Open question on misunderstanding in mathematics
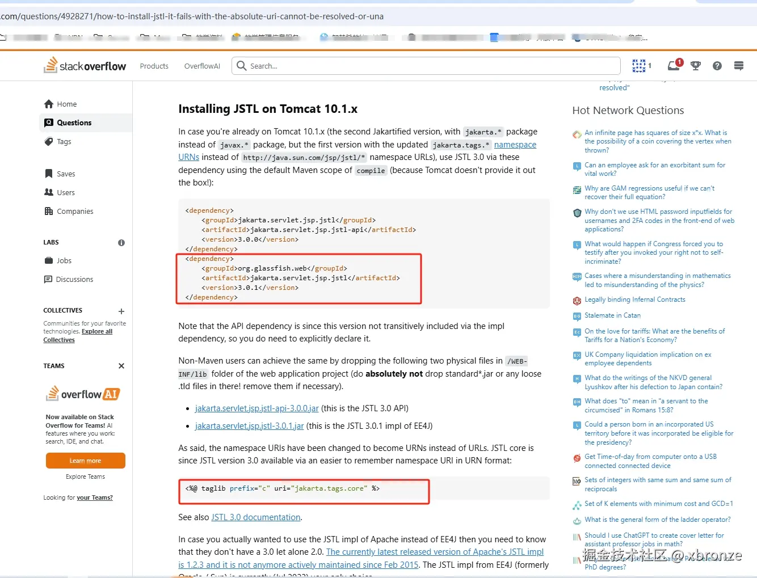This screenshot has height=578, width=757. (x=658, y=280)
